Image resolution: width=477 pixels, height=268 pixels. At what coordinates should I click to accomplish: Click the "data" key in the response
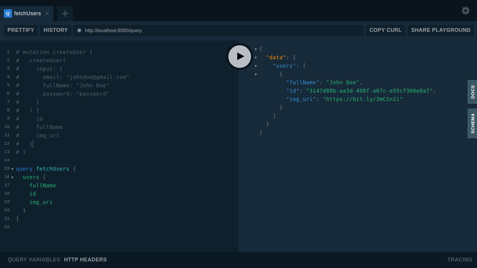276,57
